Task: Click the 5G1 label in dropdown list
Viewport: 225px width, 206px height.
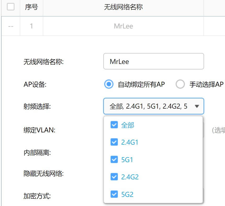Action: (x=127, y=160)
